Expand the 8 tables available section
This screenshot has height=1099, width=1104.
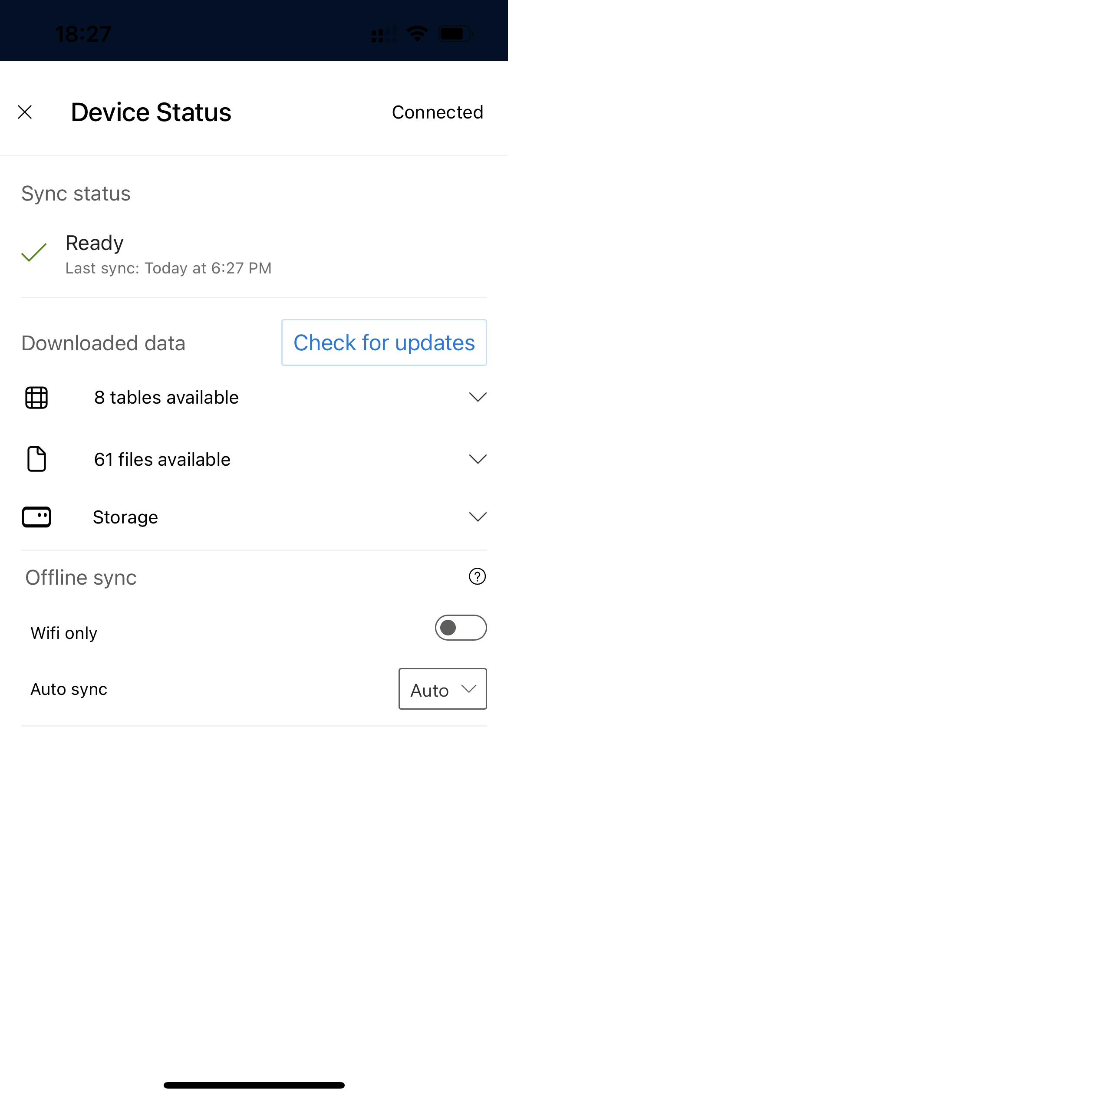(x=477, y=398)
